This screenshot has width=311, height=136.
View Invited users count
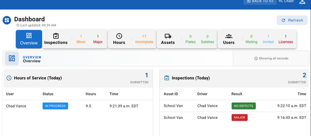(x=268, y=39)
